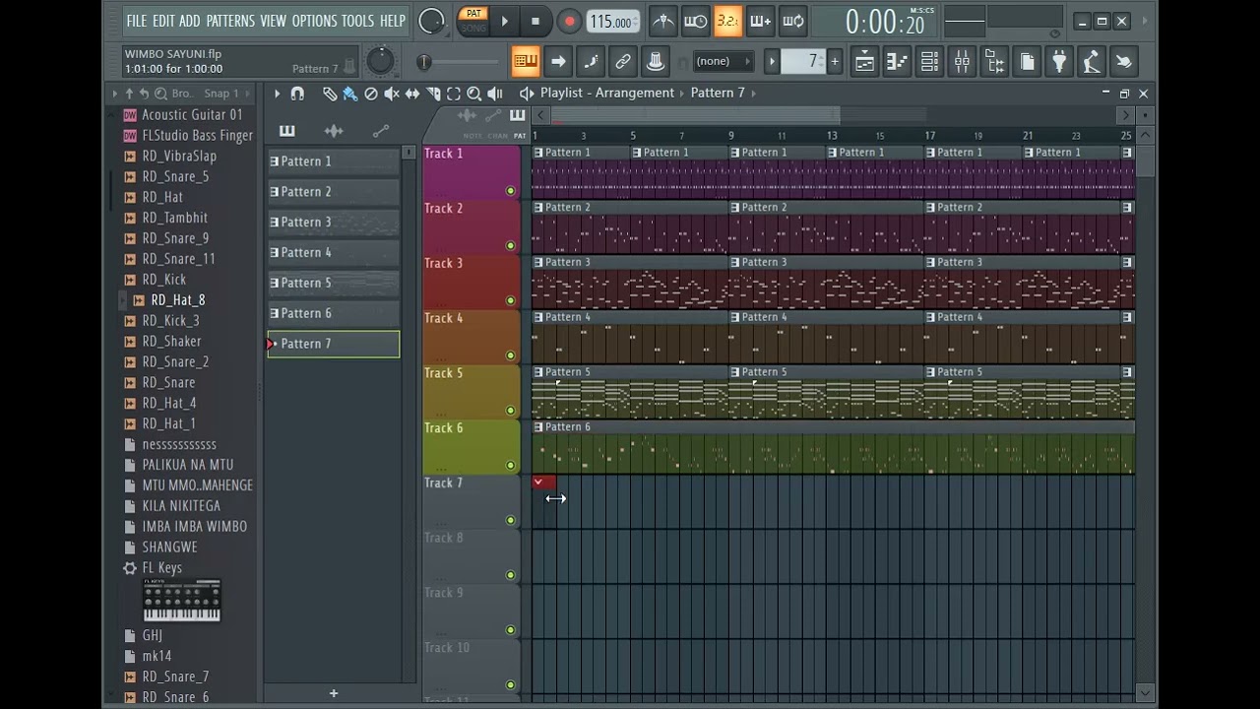The height and width of the screenshot is (709, 1260).
Task: Open the VIEW menu
Action: coord(274,21)
